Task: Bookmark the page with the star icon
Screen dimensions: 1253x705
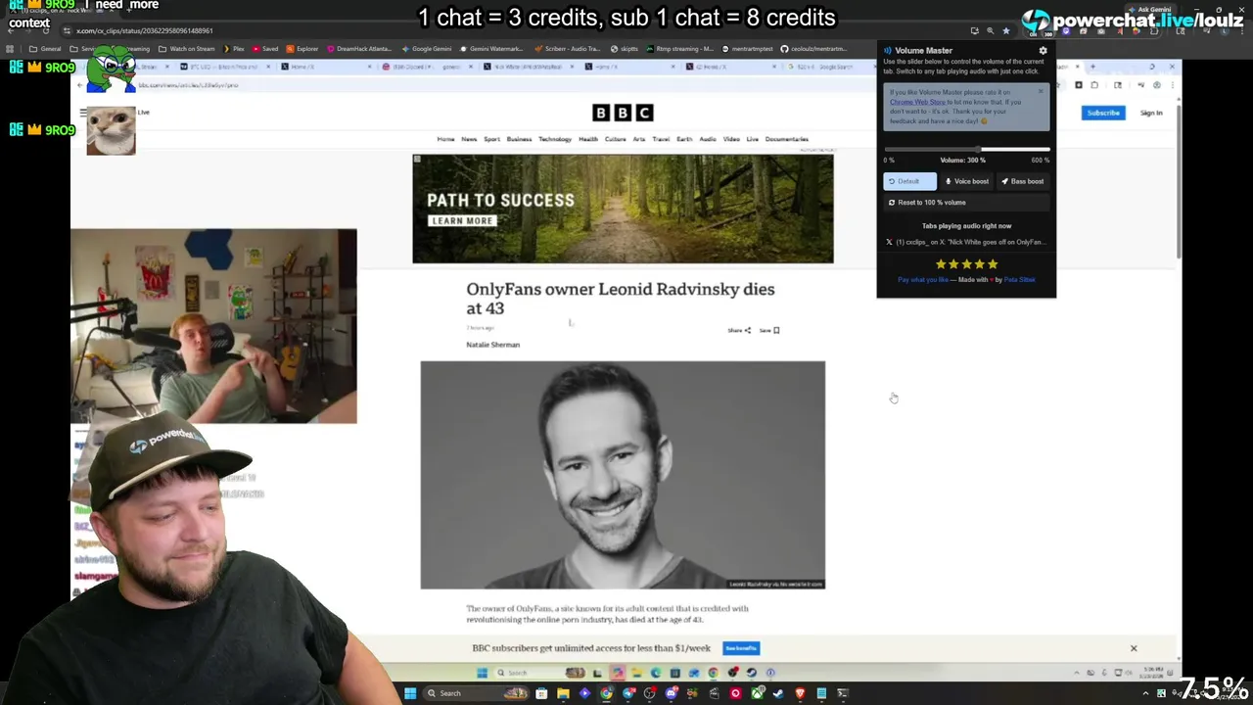Action: click(1005, 30)
